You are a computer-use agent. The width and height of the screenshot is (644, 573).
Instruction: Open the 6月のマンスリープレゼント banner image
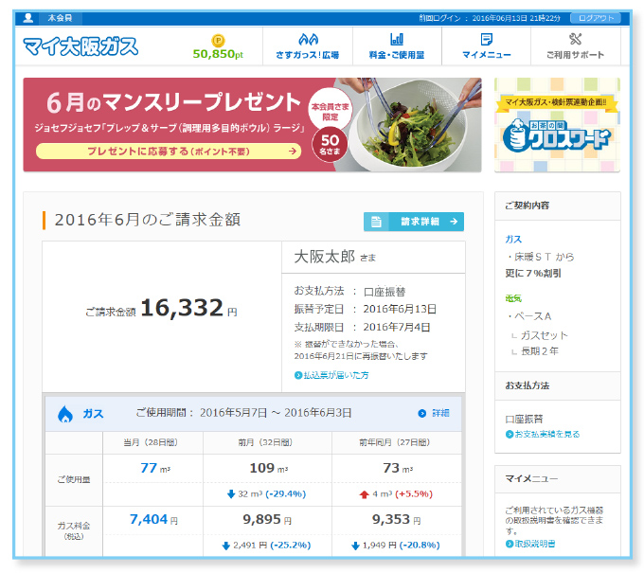pos(252,124)
